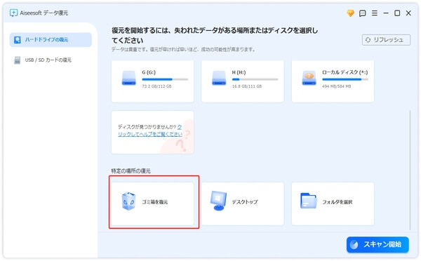Select the G (G:) drive card
The image size is (421, 261).
pos(152,81)
